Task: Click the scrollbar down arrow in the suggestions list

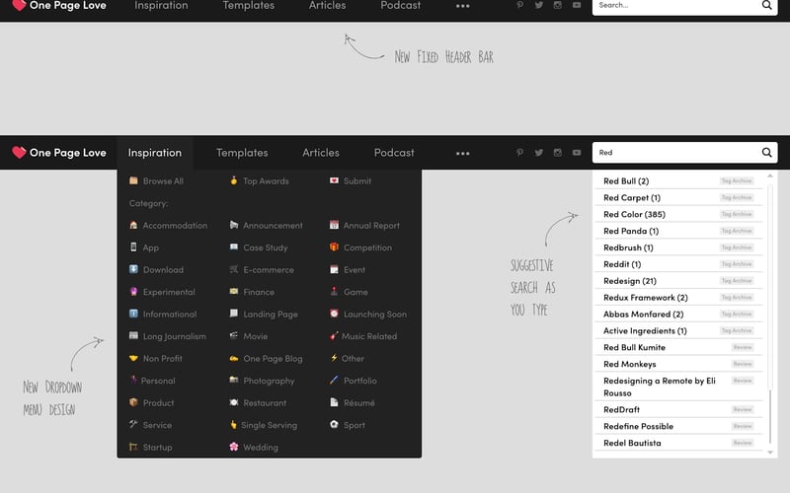Action: [770, 453]
